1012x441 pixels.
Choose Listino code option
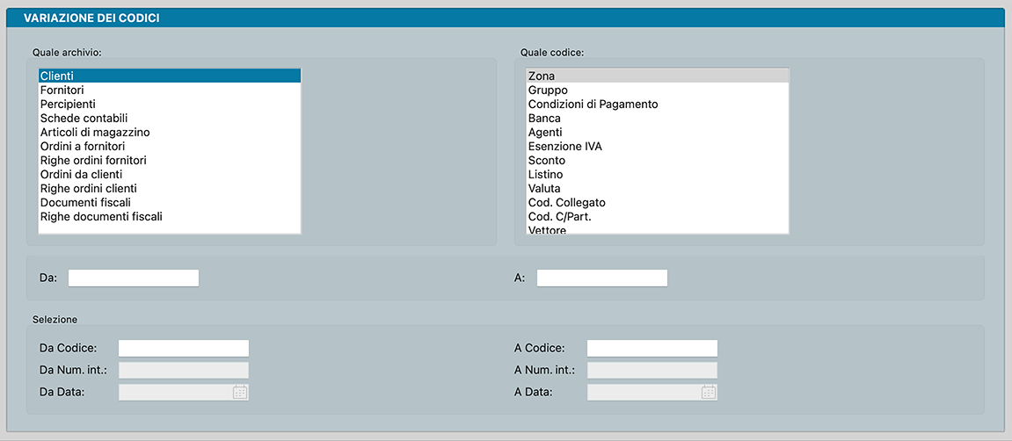point(545,175)
